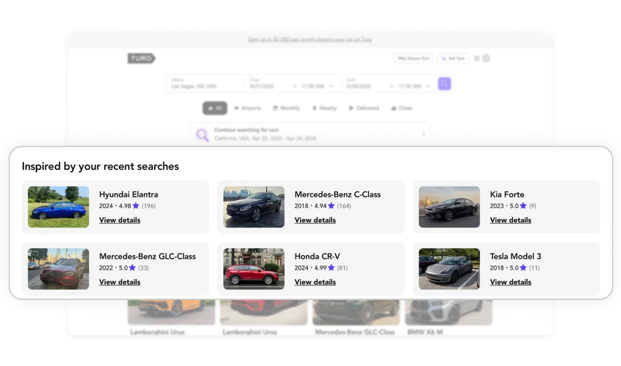Click the star icon next to 4.94 rating
Viewport: 621px width, 366px height.
coord(331,206)
